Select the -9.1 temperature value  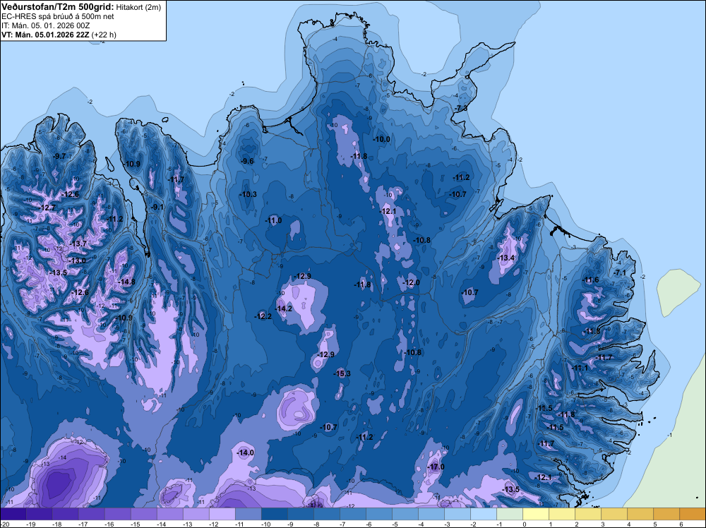pos(157,207)
